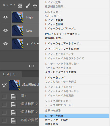Image resolution: width=110 pixels, height=126 pixels.
Task: Select the d2zv9fizq1p snapshot thumbnail
Action: [14, 85]
